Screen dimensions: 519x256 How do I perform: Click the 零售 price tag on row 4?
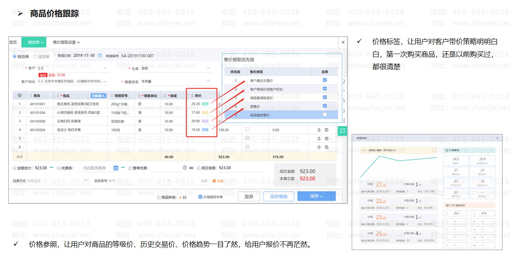click(x=205, y=130)
